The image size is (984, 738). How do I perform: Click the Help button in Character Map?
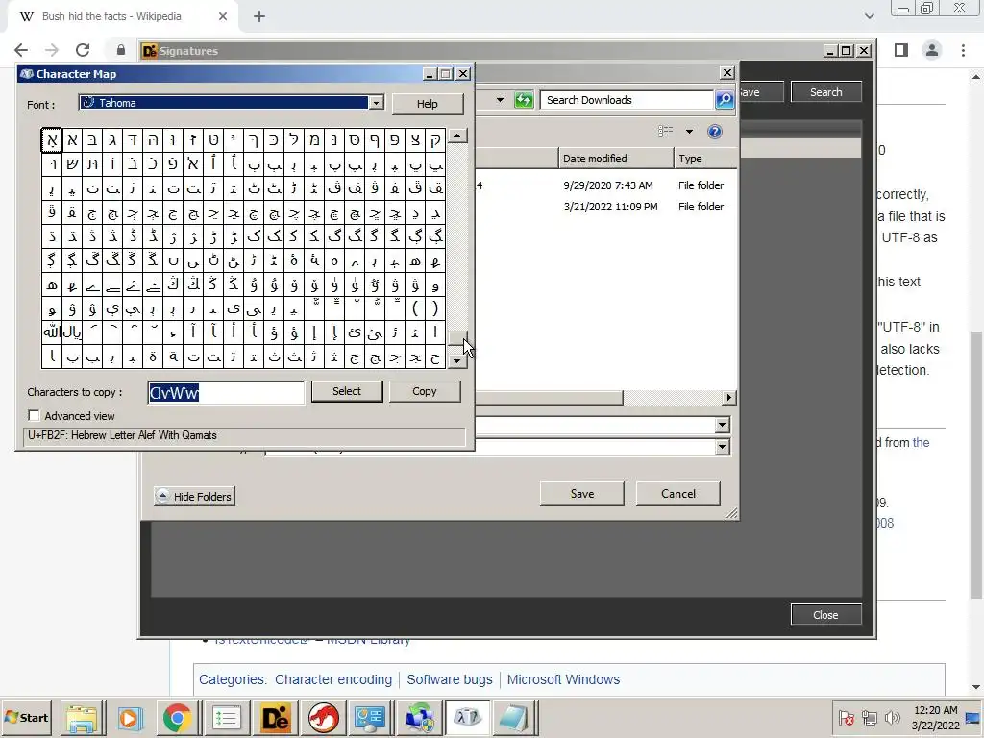click(428, 104)
